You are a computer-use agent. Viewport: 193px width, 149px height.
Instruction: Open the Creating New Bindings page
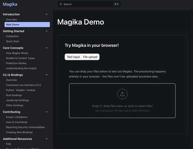click(19, 132)
